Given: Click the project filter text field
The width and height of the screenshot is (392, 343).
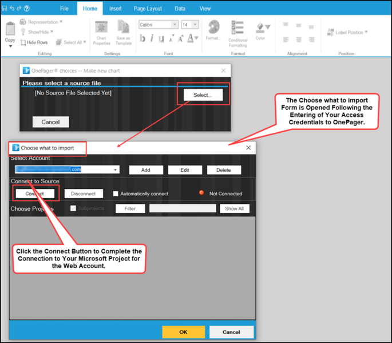Looking at the screenshot, I should (x=183, y=208).
